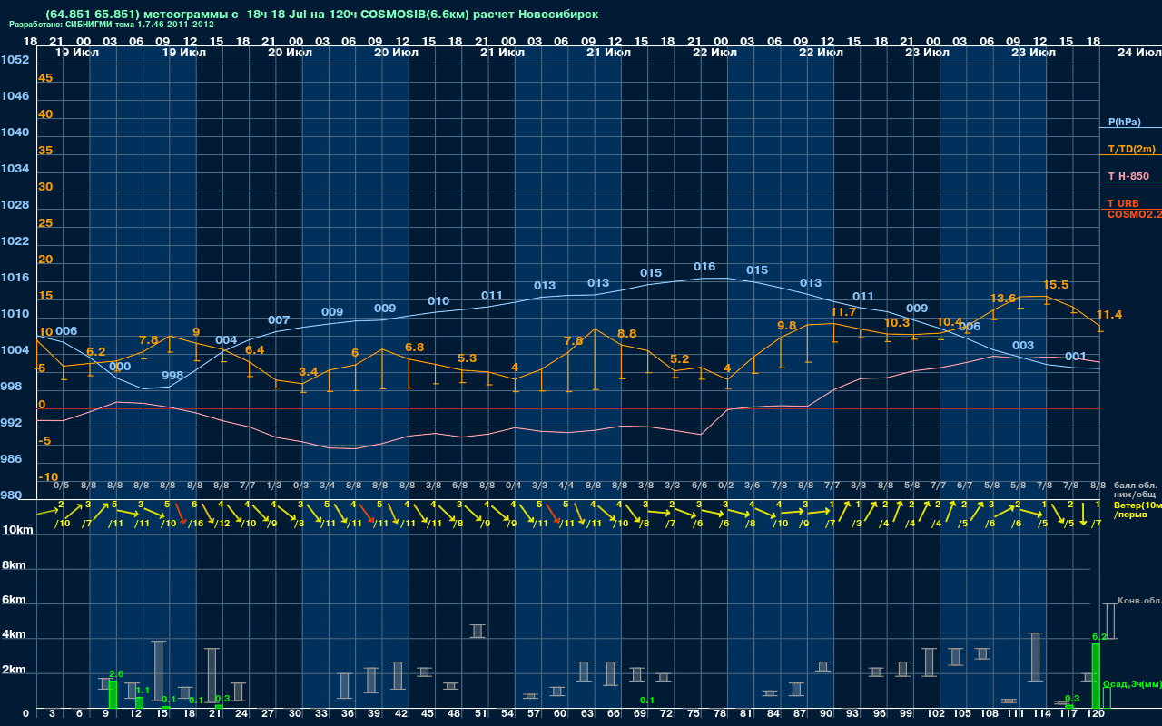
Task: Click the 001 pressure curve label
Action: [1076, 356]
